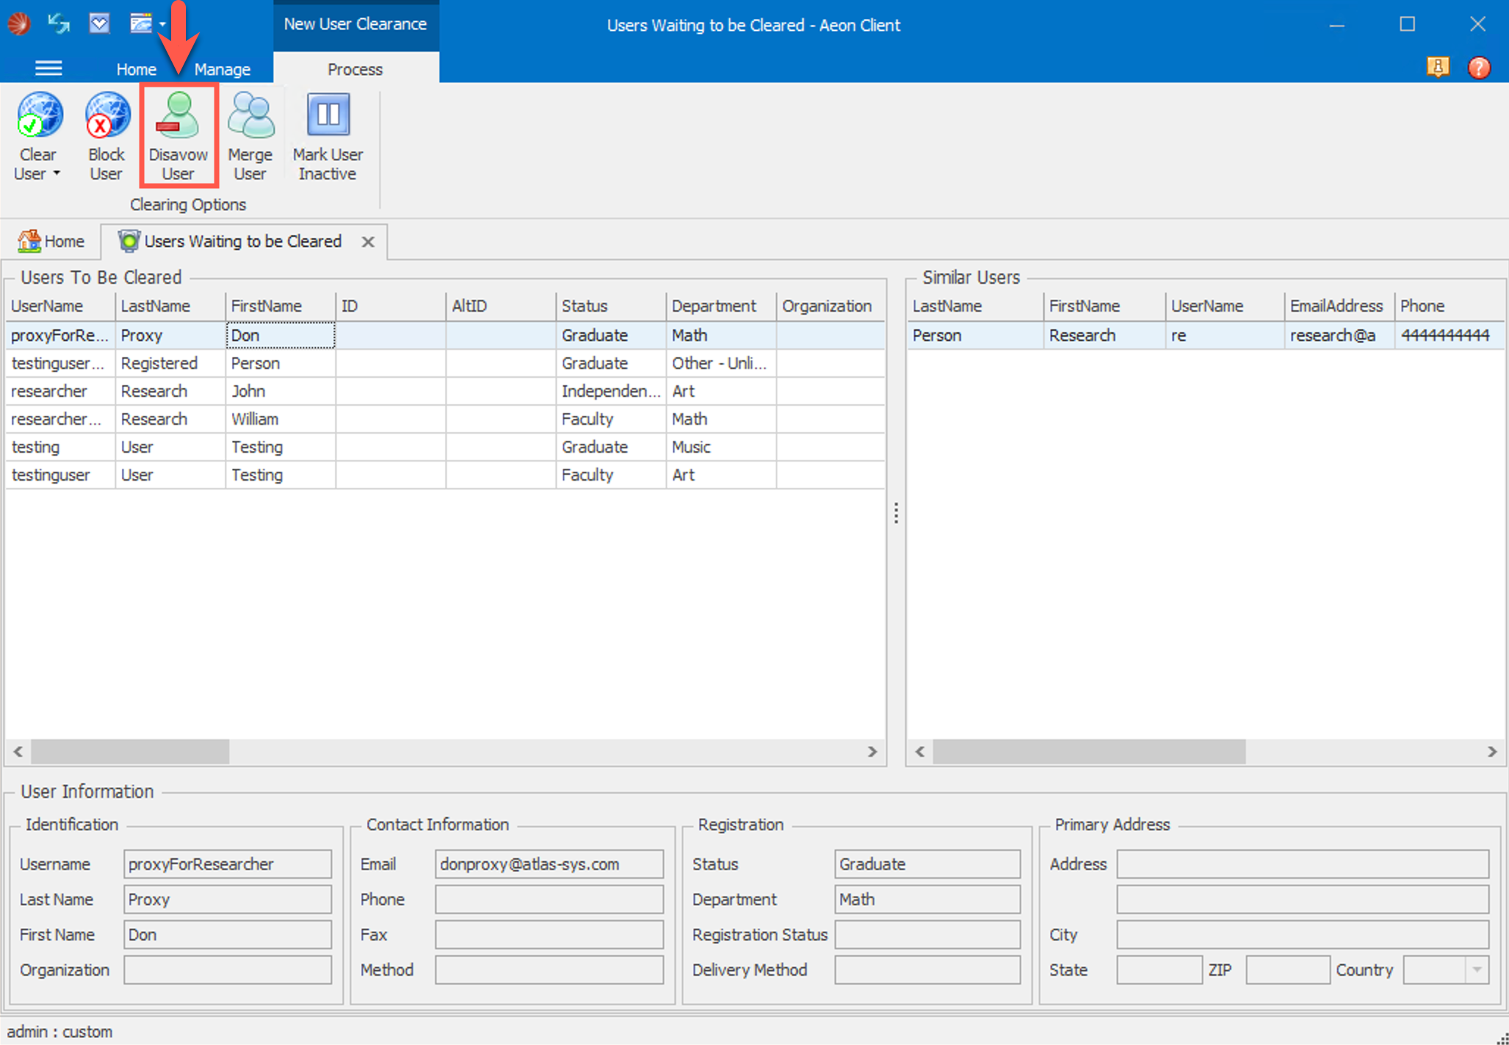Expand the quick access toolbar dropdown arrow
Image resolution: width=1509 pixels, height=1045 pixels.
click(x=162, y=24)
